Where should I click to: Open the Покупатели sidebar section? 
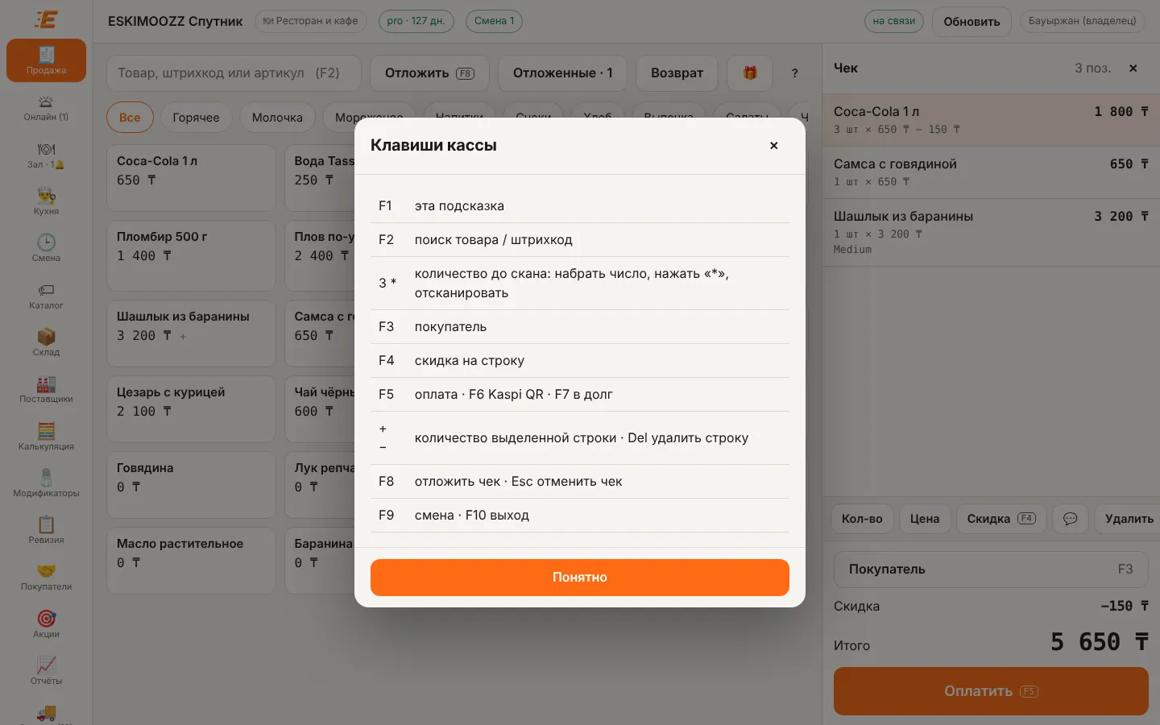(x=46, y=578)
